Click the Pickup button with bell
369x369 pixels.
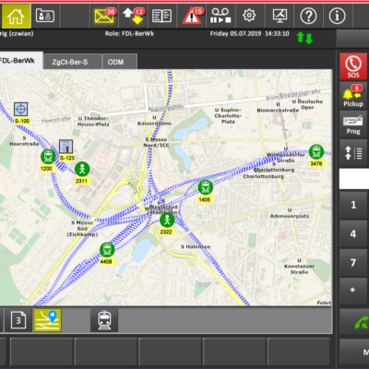(353, 95)
